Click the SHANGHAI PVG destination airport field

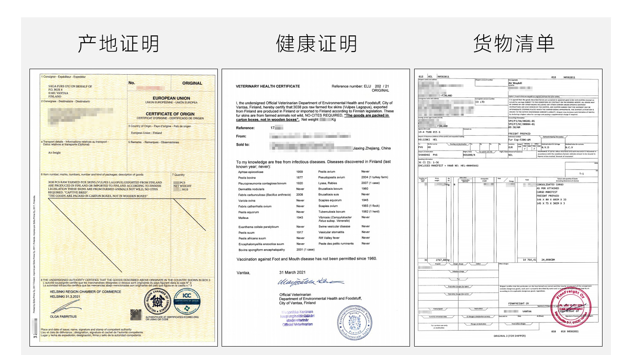coord(428,155)
